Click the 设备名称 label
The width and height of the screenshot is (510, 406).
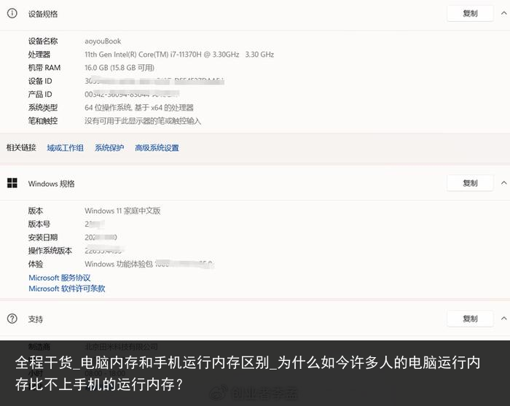pyautogui.click(x=43, y=41)
